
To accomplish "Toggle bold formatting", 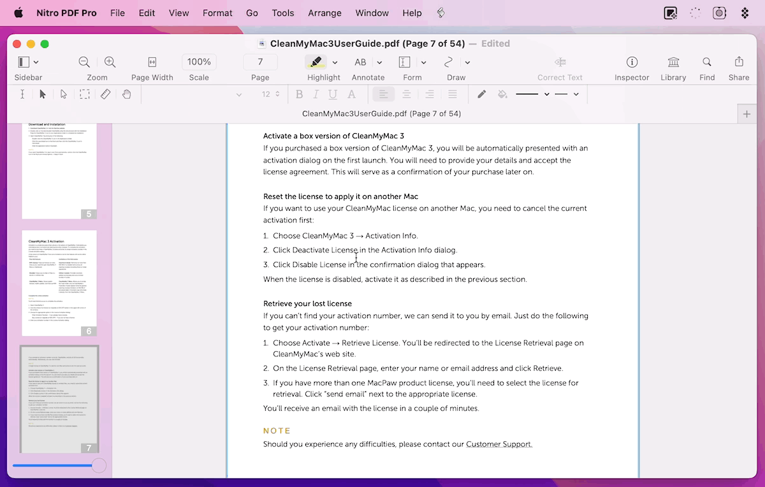I will [x=299, y=94].
